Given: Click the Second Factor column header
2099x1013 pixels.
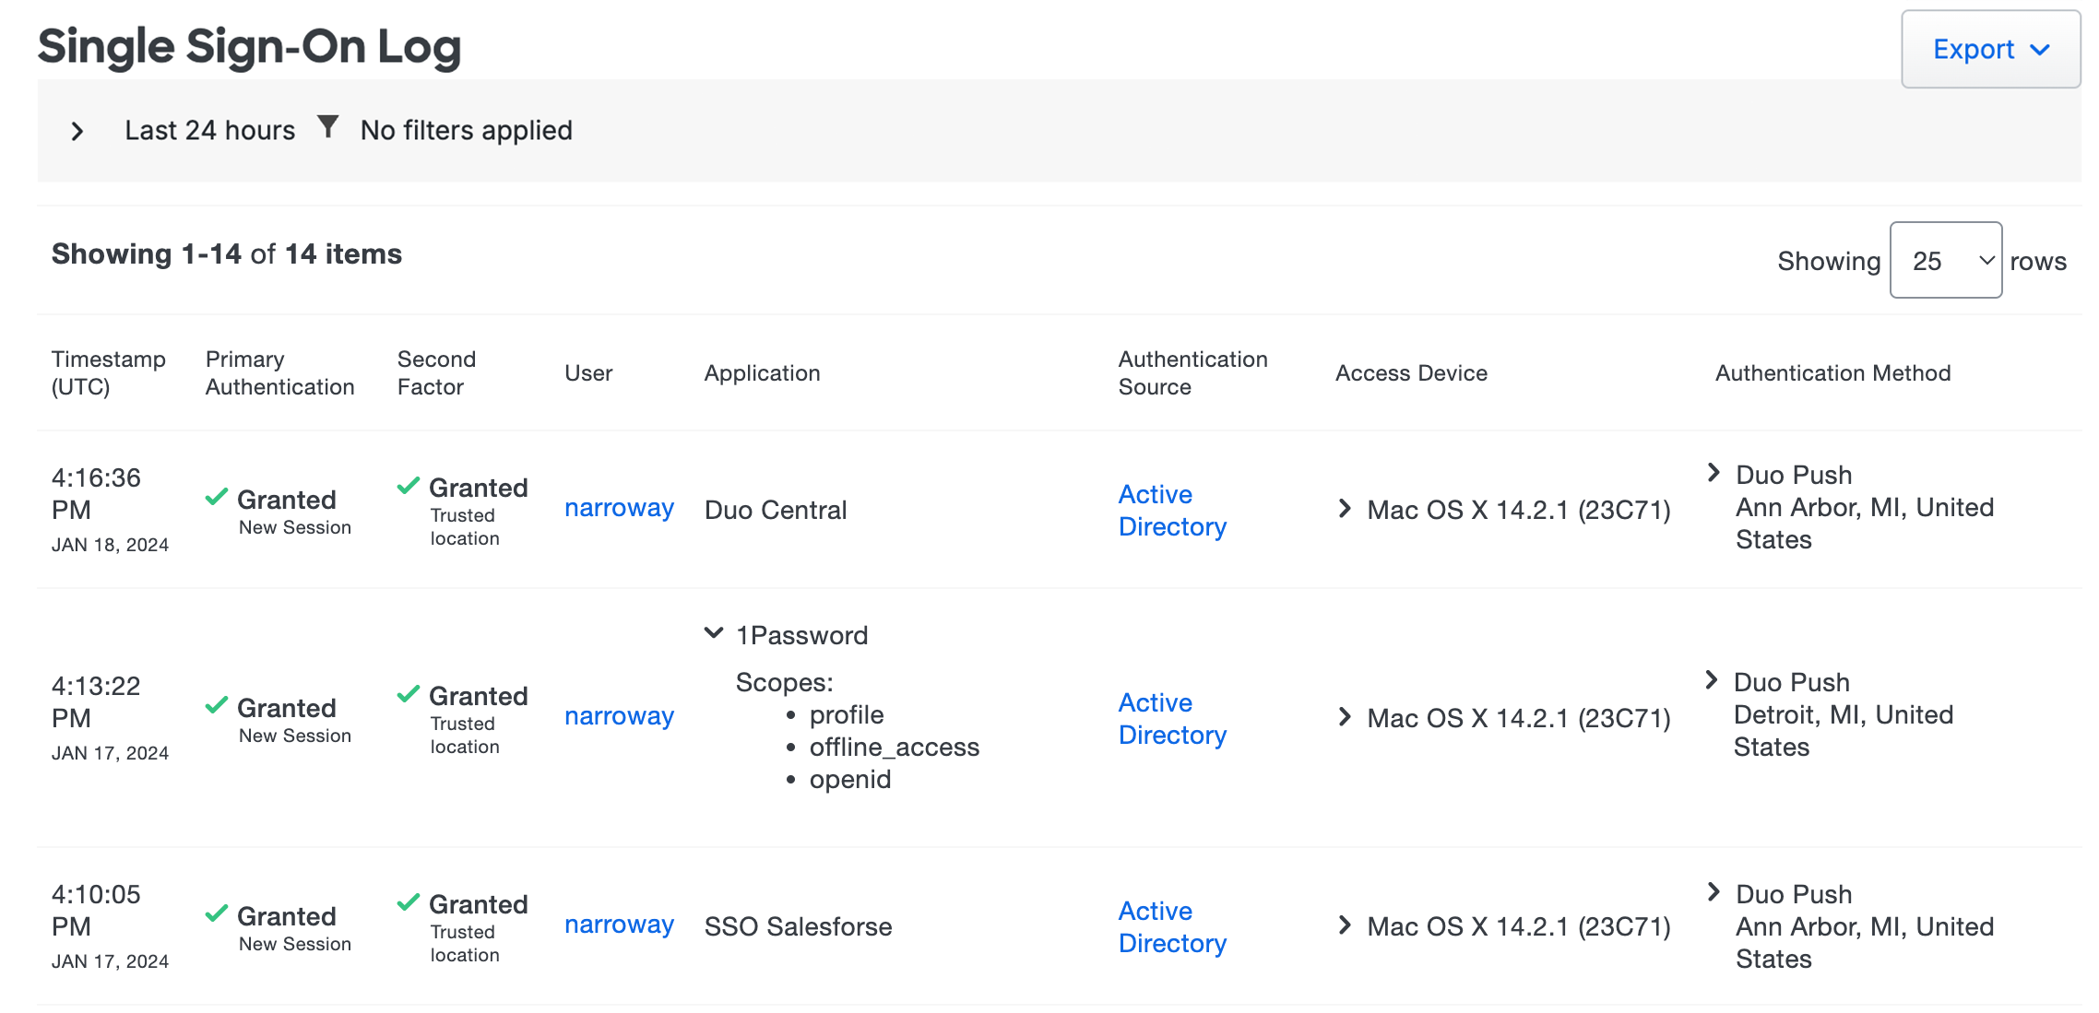Looking at the screenshot, I should (x=436, y=372).
